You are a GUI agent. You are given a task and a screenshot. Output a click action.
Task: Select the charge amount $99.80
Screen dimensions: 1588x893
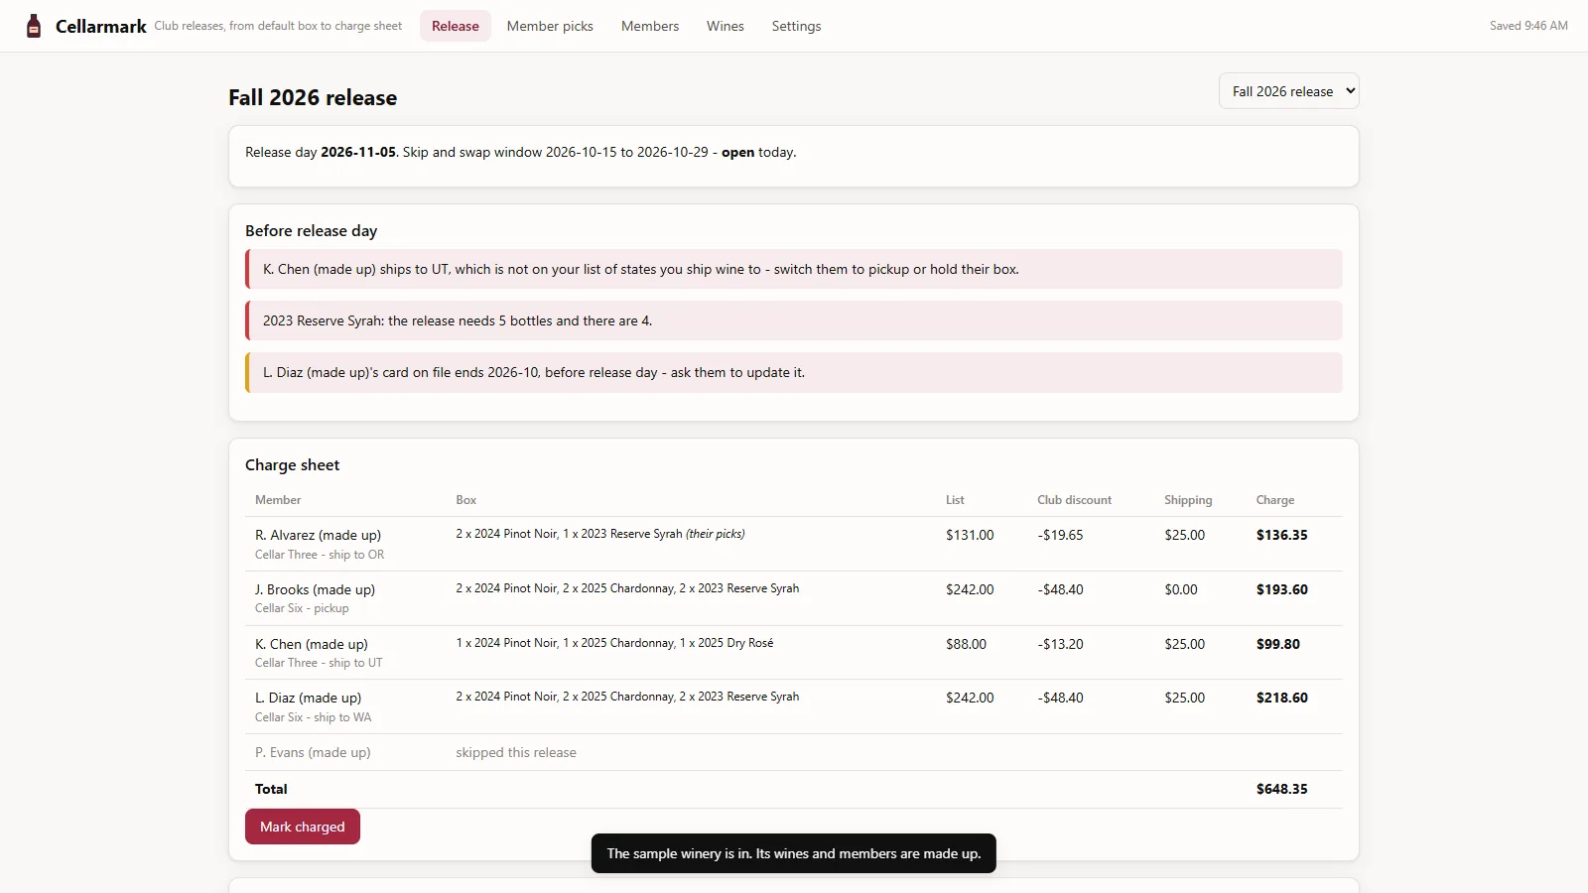[1278, 644]
